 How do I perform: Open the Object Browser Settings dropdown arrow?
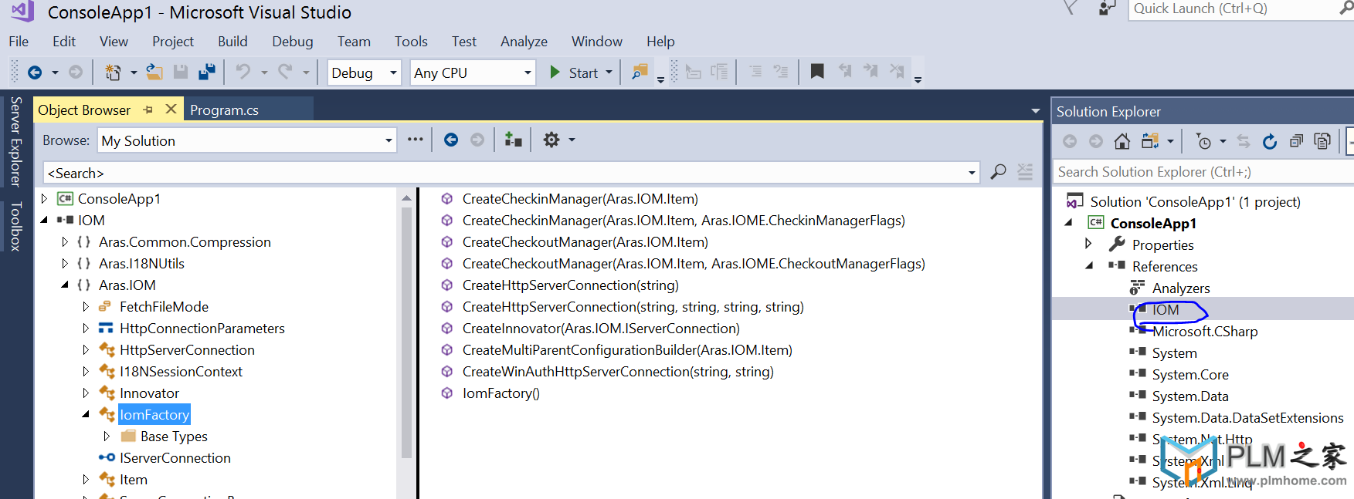572,140
